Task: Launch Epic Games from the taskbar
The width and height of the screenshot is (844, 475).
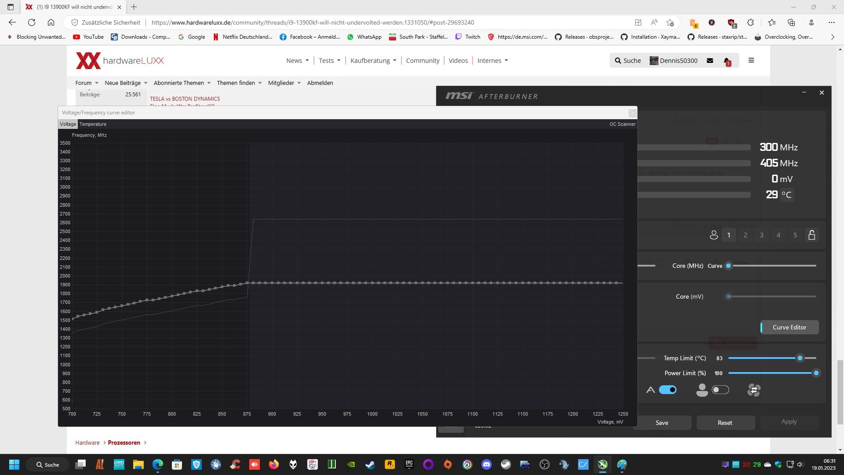Action: point(409,464)
